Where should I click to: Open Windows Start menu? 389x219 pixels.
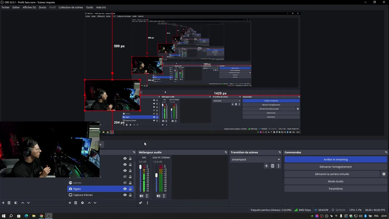[x=3, y=216]
